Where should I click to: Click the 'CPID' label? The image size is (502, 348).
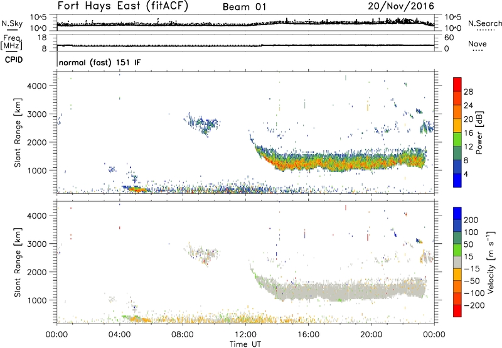[x=14, y=60]
